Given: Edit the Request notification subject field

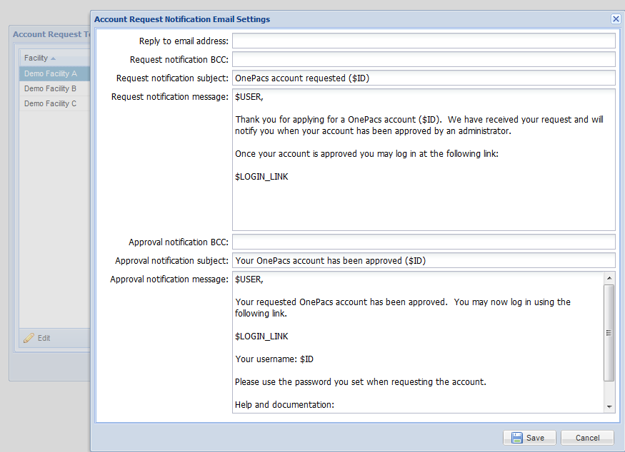Looking at the screenshot, I should pos(424,78).
